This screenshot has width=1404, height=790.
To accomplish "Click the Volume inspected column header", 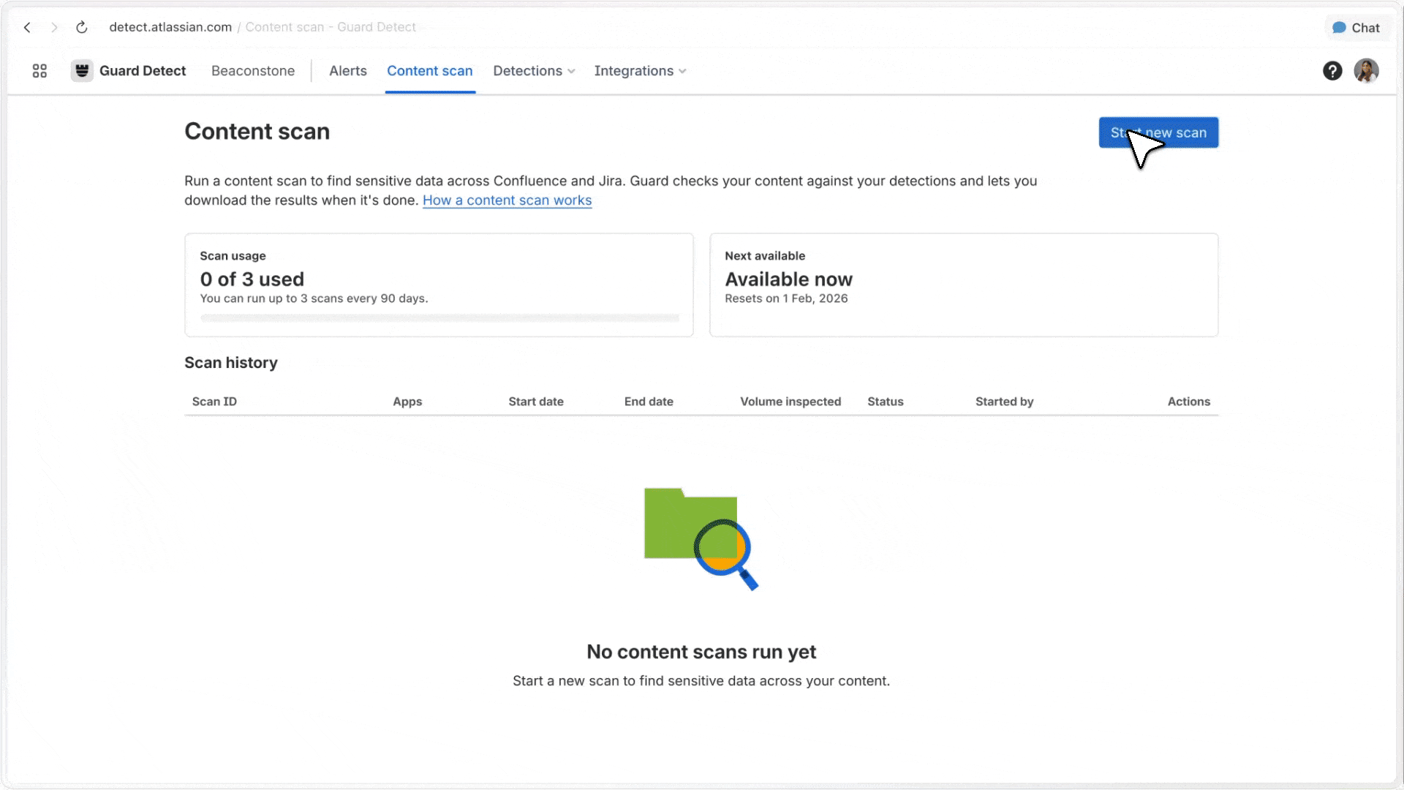I will pyautogui.click(x=790, y=402).
